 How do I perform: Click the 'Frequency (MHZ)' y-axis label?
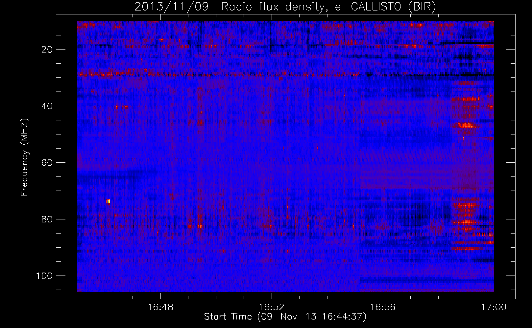point(25,157)
